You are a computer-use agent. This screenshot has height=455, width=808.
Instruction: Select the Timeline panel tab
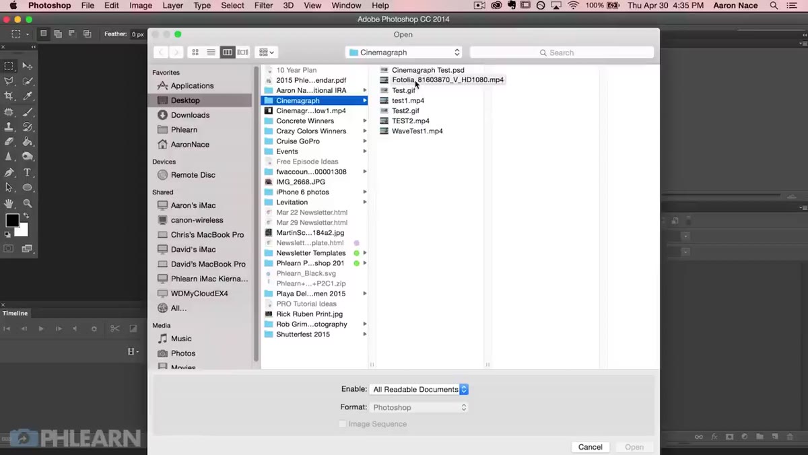click(x=15, y=313)
